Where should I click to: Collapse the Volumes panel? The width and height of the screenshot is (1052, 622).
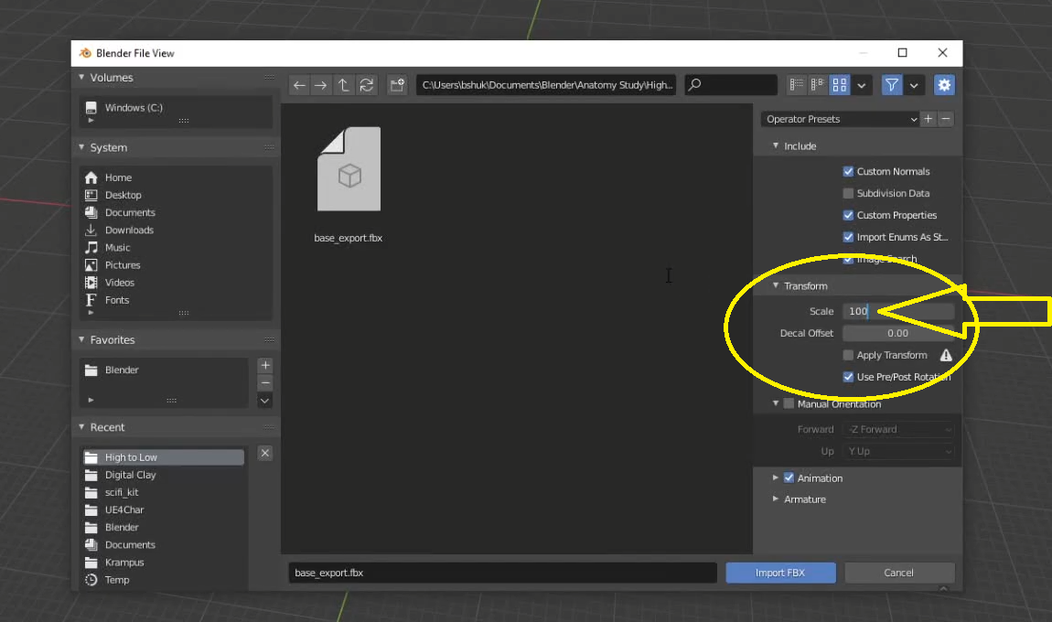pos(81,77)
